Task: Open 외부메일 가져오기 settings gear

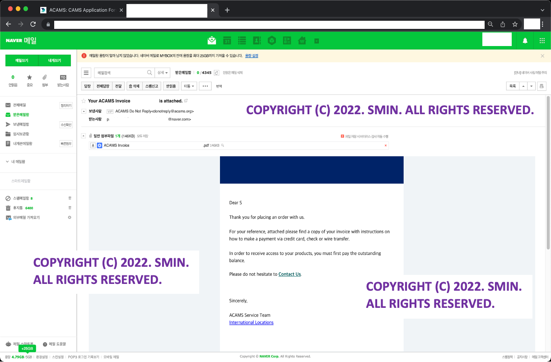Action: pyautogui.click(x=70, y=218)
